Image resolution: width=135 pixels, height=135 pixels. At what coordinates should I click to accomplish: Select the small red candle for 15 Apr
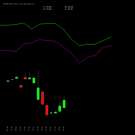(x=21, y=86)
